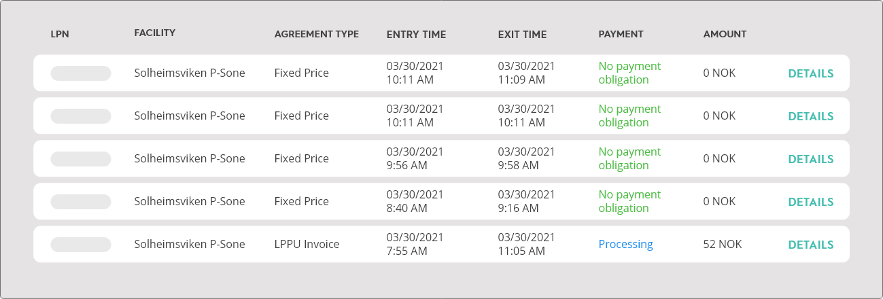
Task: Click the FACILITY column header
Action: point(155,33)
